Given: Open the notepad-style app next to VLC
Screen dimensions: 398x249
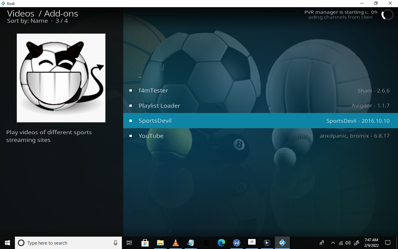Looking at the screenshot, I should [x=191, y=243].
